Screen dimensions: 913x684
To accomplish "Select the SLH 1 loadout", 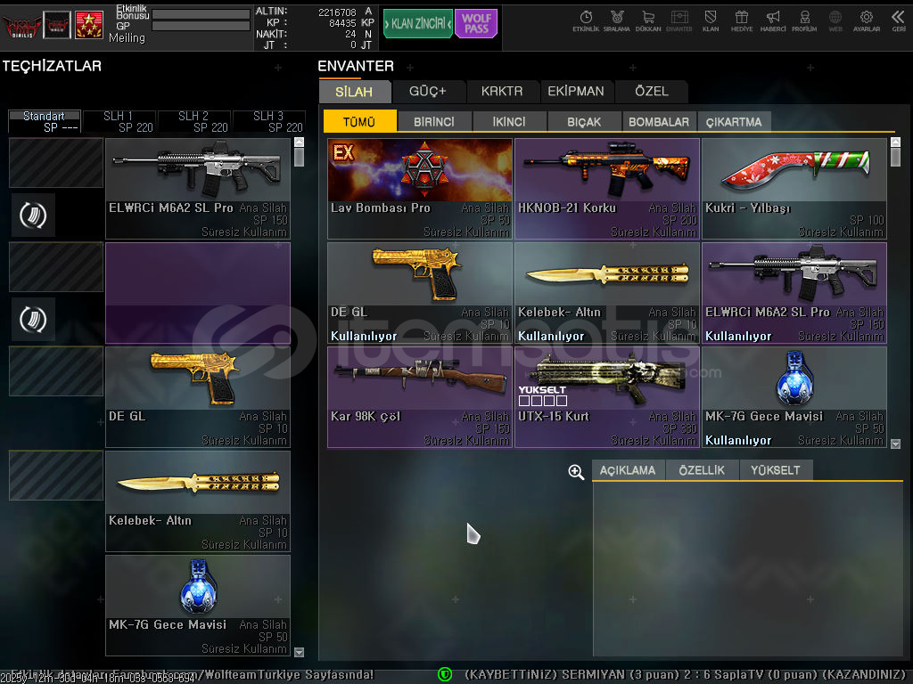I will (119, 121).
